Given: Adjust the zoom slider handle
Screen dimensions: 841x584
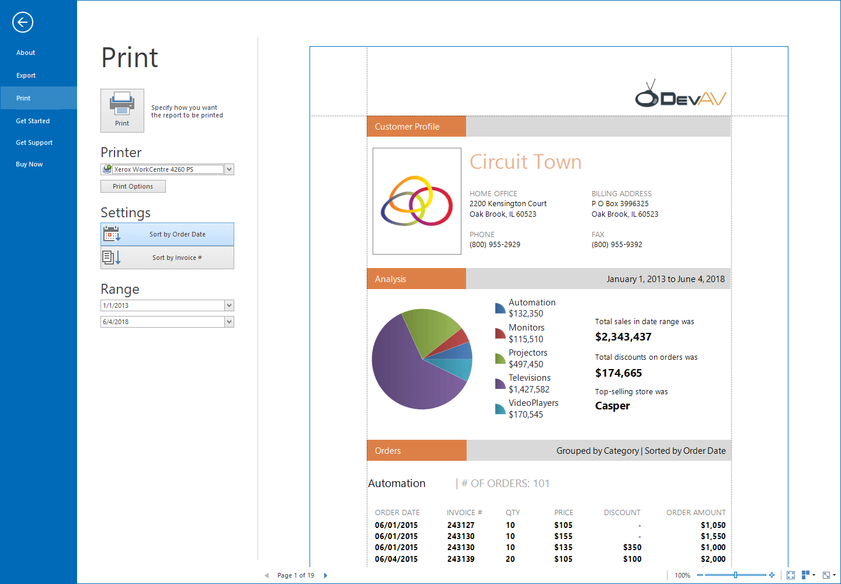Looking at the screenshot, I should (736, 575).
